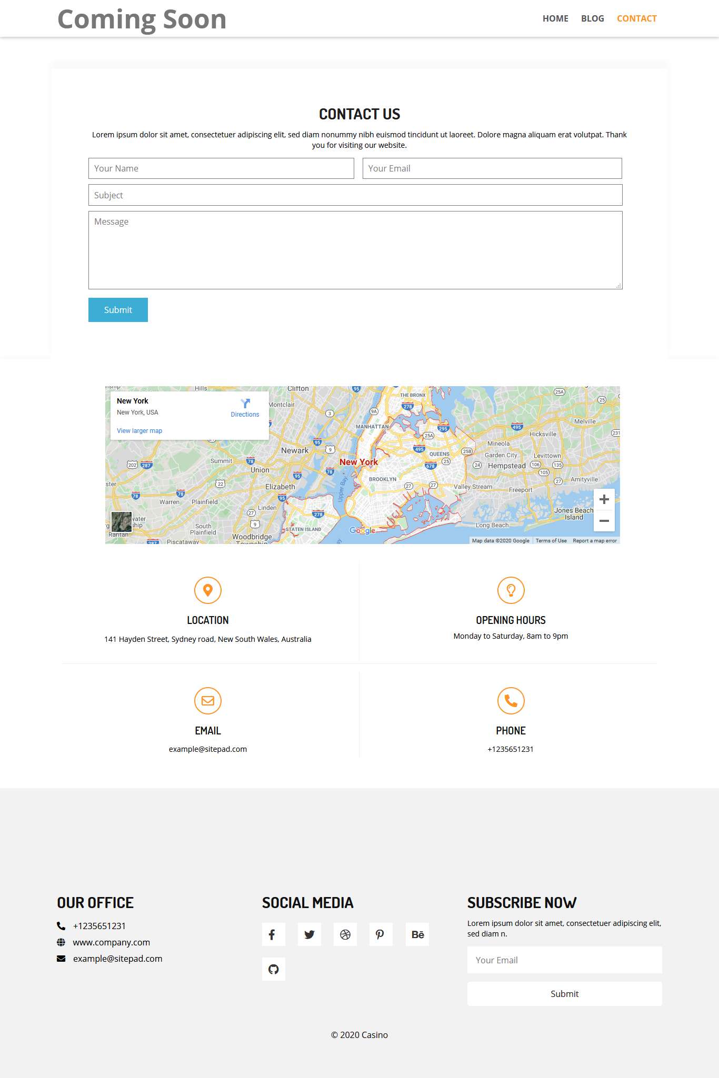This screenshot has height=1078, width=719.
Task: Click into the Subject field
Action: click(355, 195)
